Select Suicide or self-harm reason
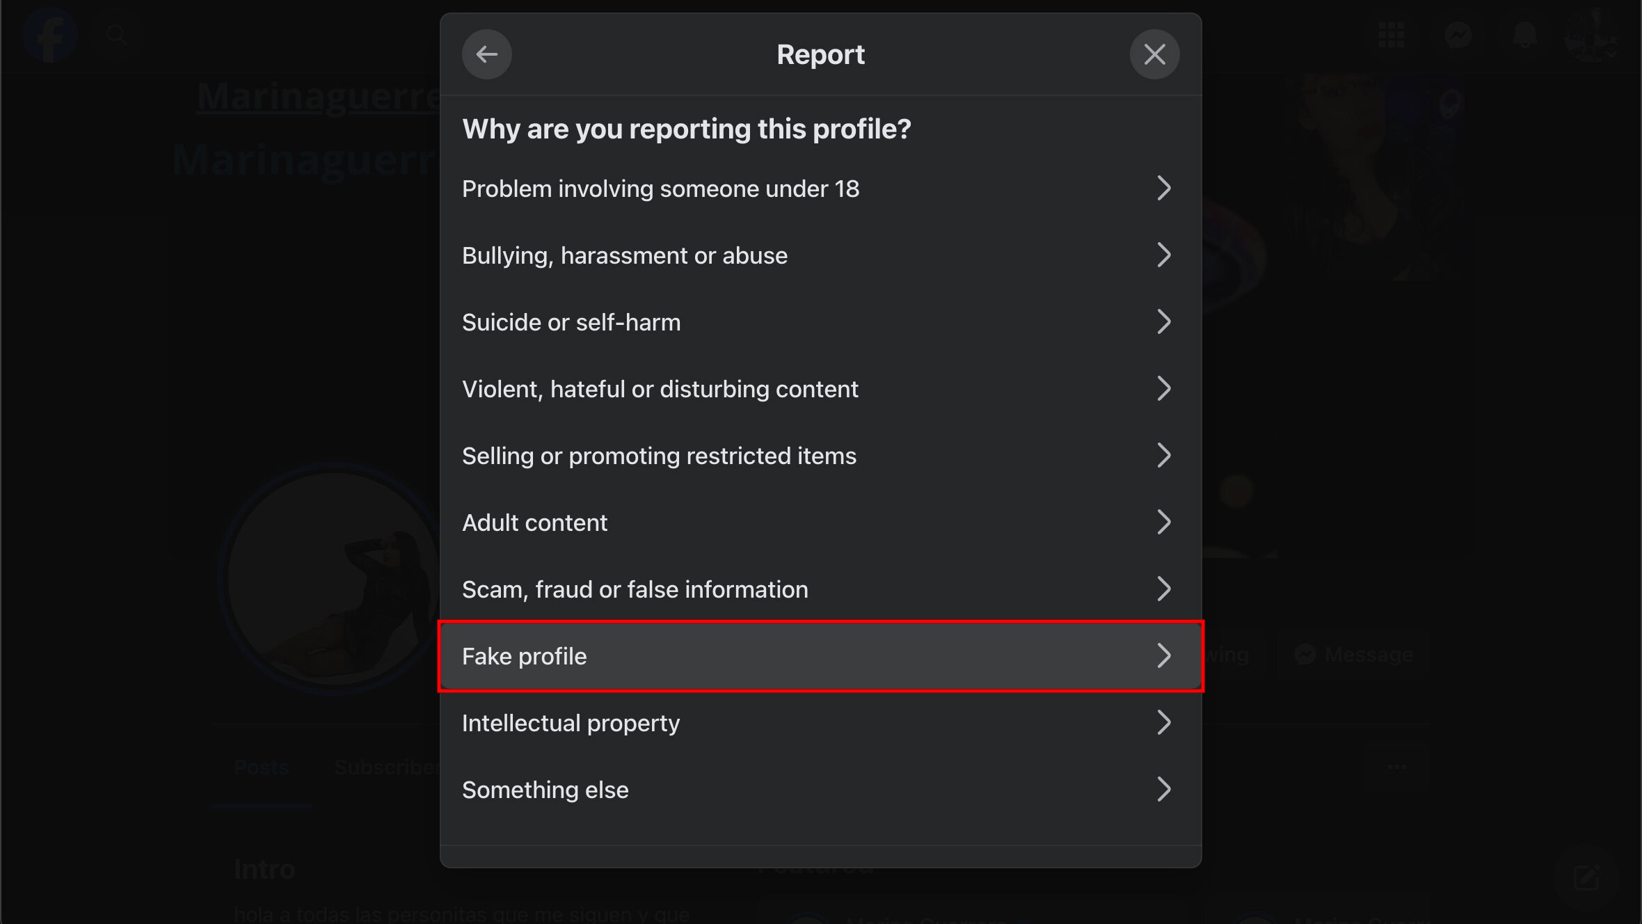Image resolution: width=1642 pixels, height=924 pixels. (x=571, y=322)
